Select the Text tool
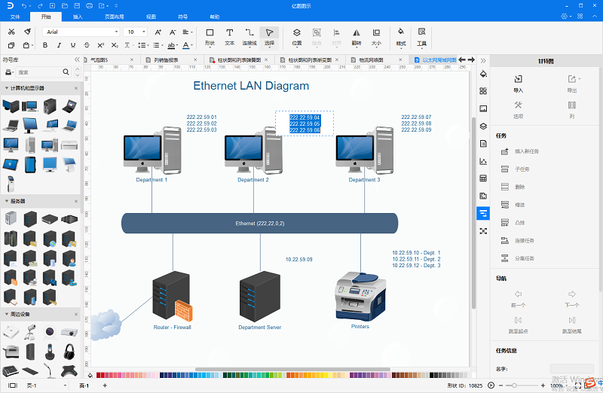The height and width of the screenshot is (393, 603). click(230, 37)
